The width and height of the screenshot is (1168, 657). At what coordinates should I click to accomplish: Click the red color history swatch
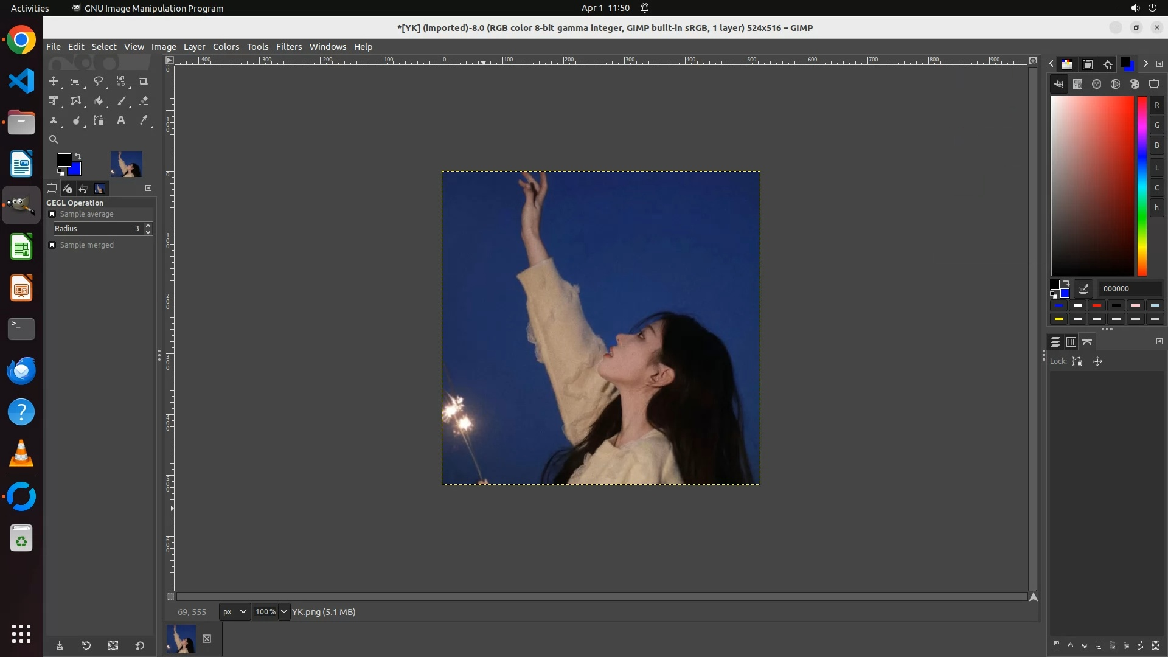click(x=1097, y=305)
